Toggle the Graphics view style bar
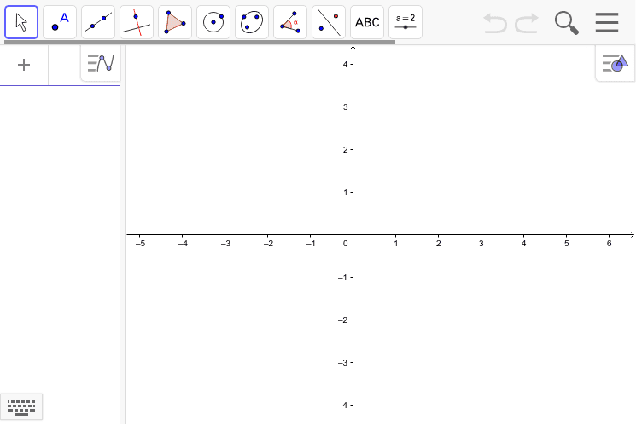The height and width of the screenshot is (426, 636). click(616, 63)
